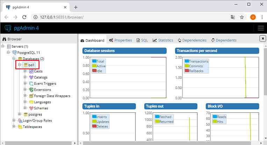The image size is (267, 145).
Task: Click the postgres database icon
Action: coord(26,114)
